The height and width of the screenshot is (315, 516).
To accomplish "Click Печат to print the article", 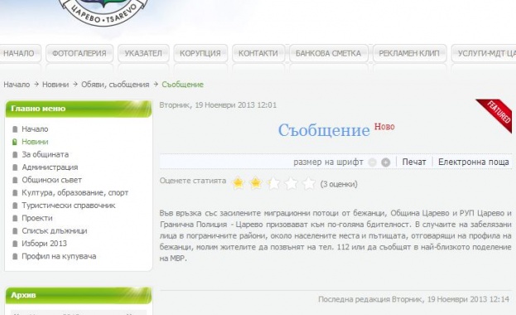I will (414, 162).
